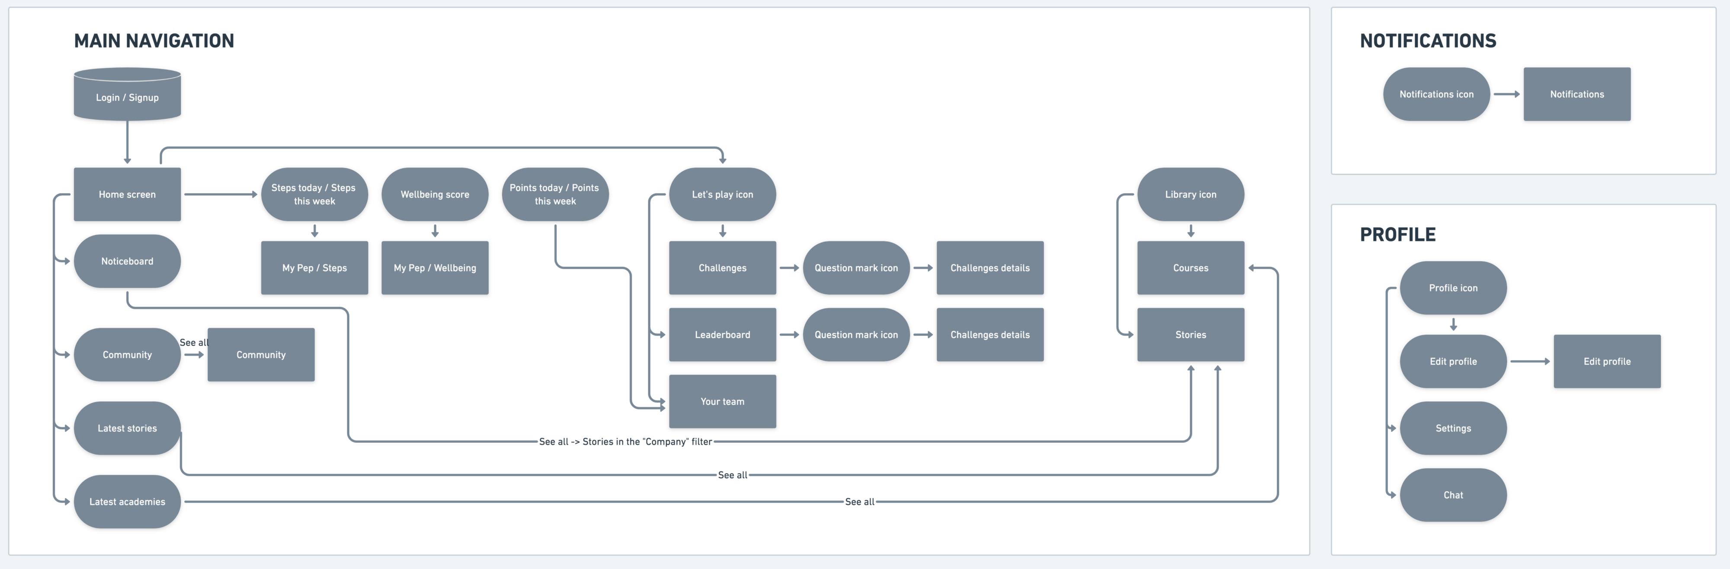This screenshot has width=1730, height=569.
Task: Click the Your team box
Action: pyautogui.click(x=722, y=401)
